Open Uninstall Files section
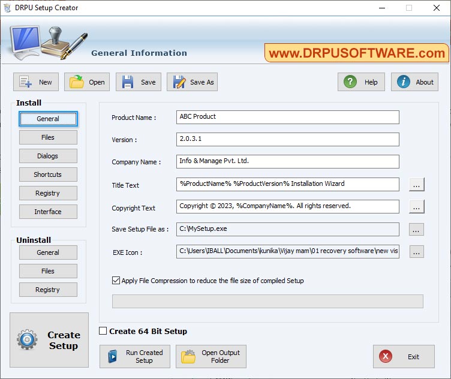This screenshot has width=451, height=379. tap(48, 271)
